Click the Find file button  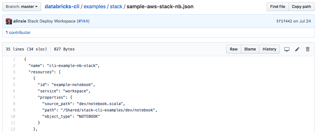278,6
